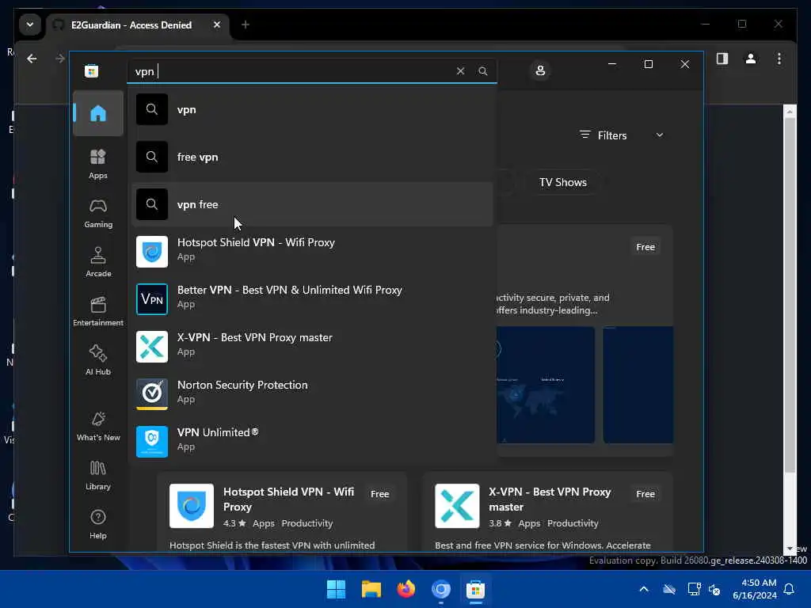Click the search magnifier button
The width and height of the screenshot is (811, 608).
[483, 70]
